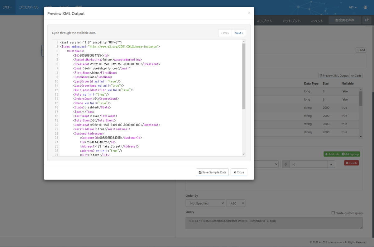Click the + Add button
This screenshot has height=247, width=374.
coord(361,50)
